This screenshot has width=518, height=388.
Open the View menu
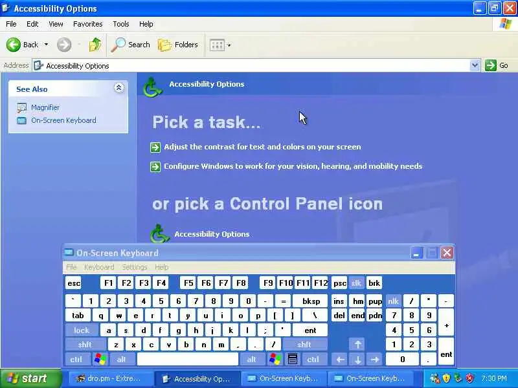point(56,24)
